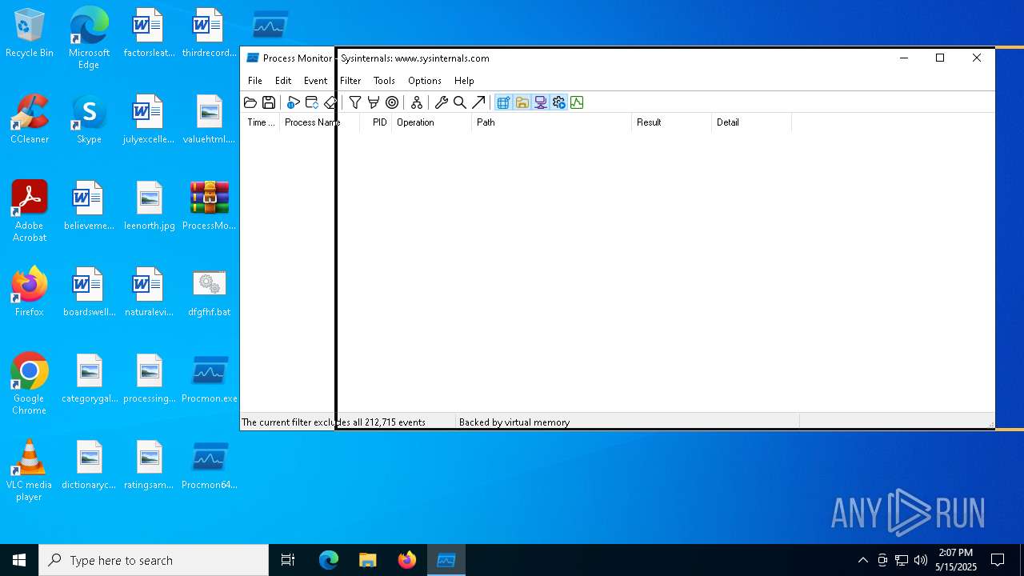
Task: Click the Open file toolbar icon
Action: [x=250, y=102]
